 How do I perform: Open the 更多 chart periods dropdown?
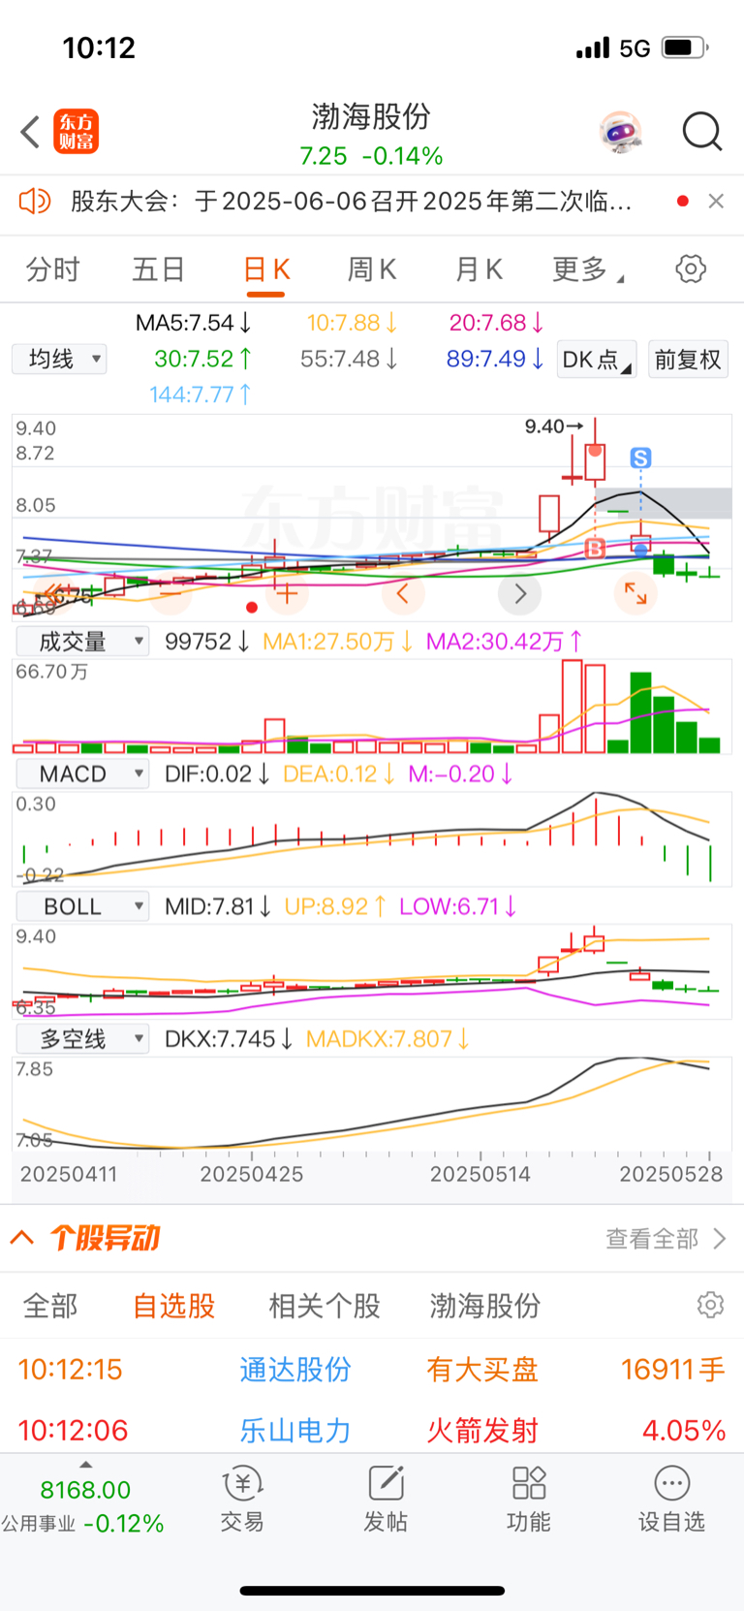pyautogui.click(x=588, y=269)
